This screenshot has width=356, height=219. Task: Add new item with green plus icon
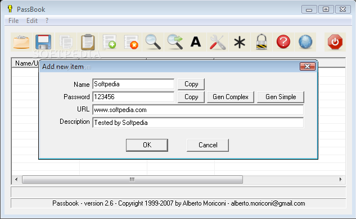click(110, 42)
